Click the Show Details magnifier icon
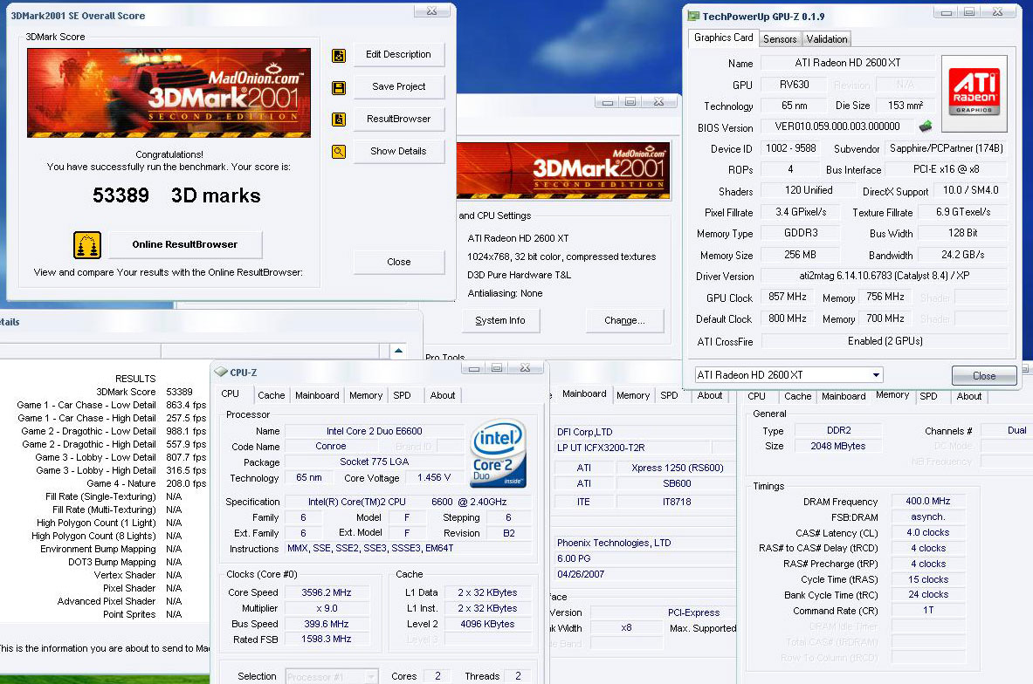 point(339,152)
